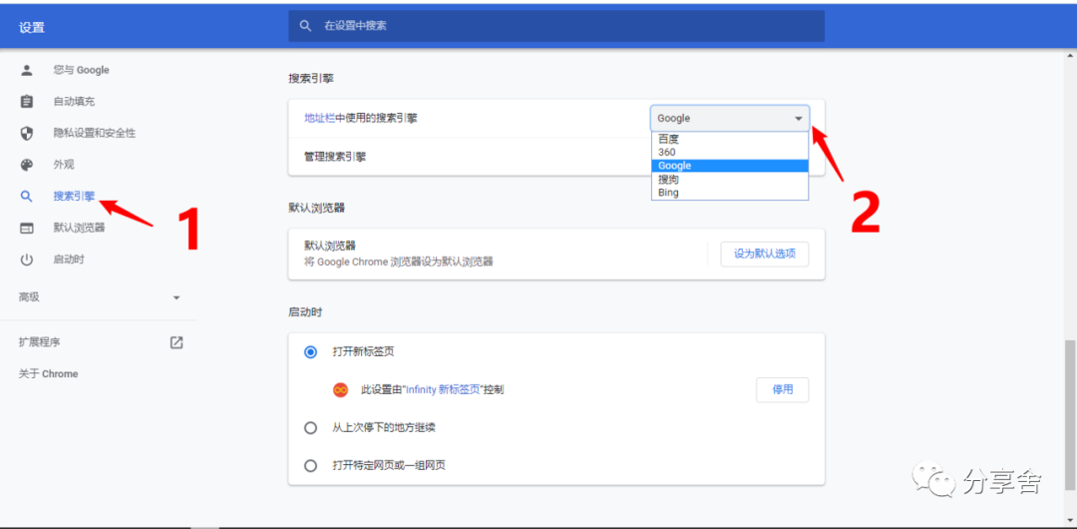
Task: Choose Google from the search engine list
Action: (729, 166)
